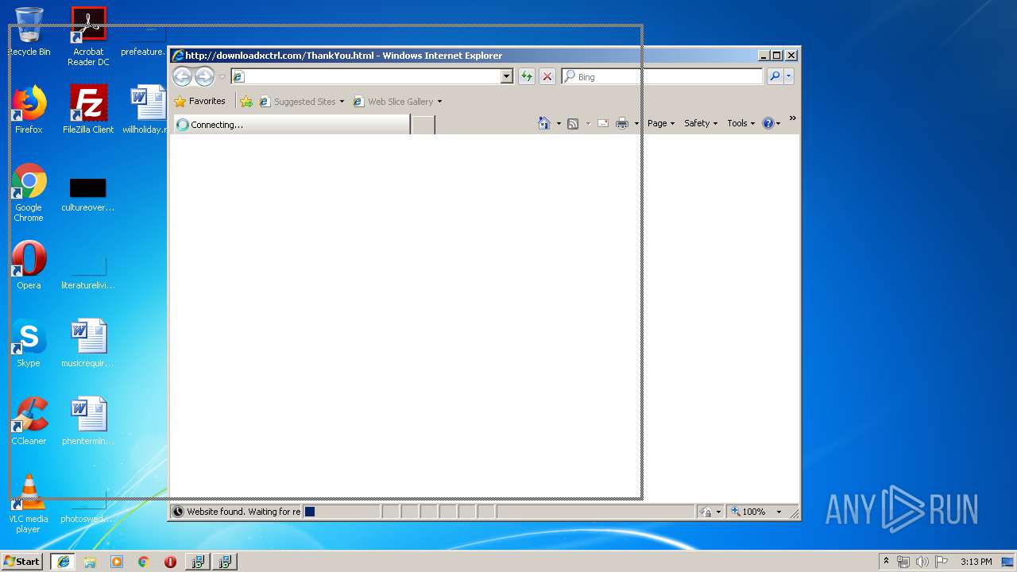The height and width of the screenshot is (572, 1017).
Task: Click Internet Explorer taskbar button
Action: [64, 562]
